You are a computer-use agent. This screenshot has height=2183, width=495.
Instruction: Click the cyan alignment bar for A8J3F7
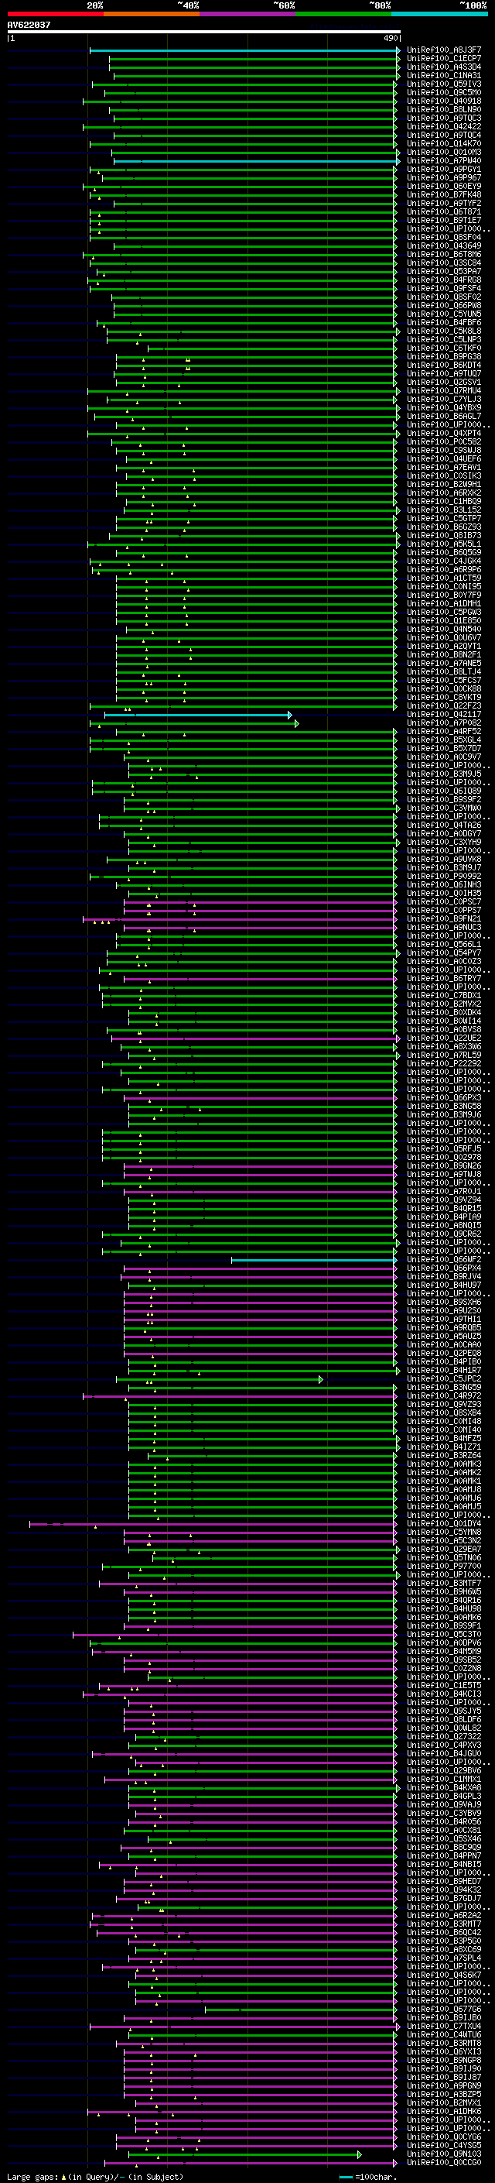tap(244, 50)
